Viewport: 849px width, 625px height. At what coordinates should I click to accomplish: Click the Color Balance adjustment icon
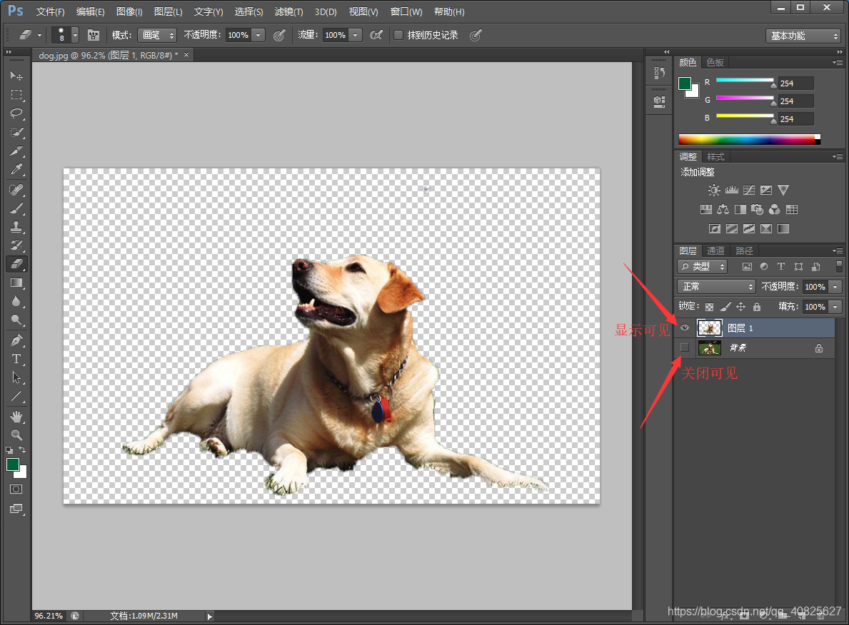click(723, 210)
